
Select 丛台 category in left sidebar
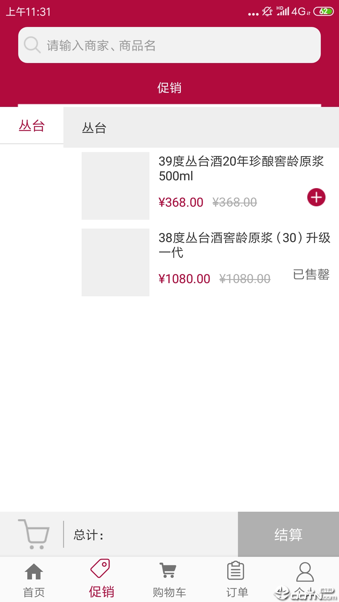pyautogui.click(x=32, y=126)
